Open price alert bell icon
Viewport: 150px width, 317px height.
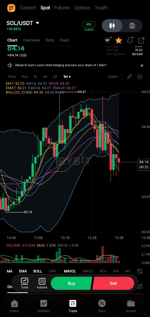(x=130, y=40)
